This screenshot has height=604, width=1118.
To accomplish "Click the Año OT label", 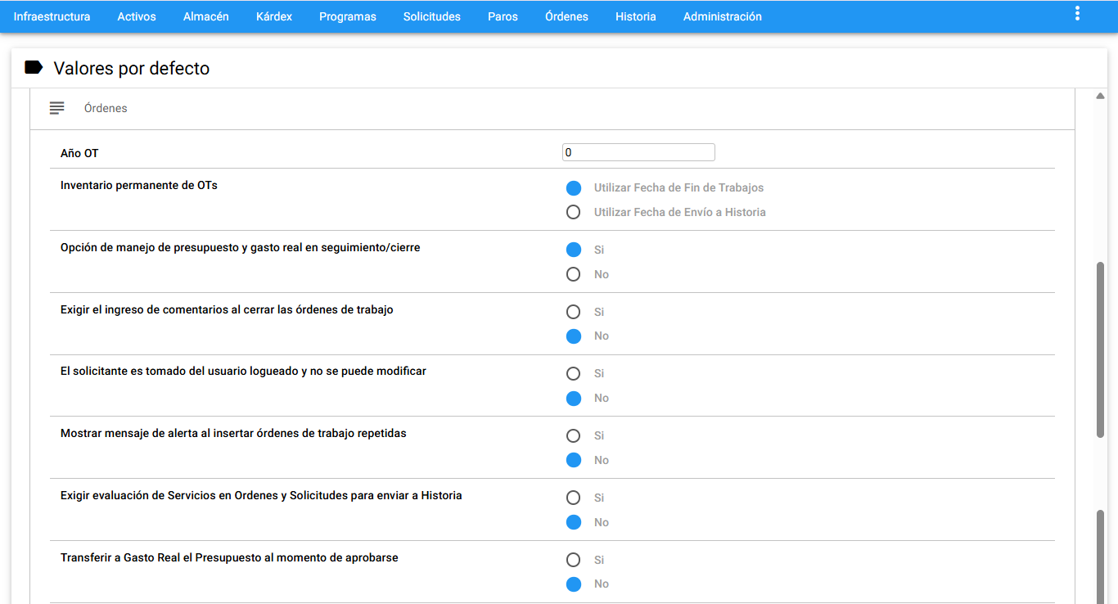I will [79, 153].
